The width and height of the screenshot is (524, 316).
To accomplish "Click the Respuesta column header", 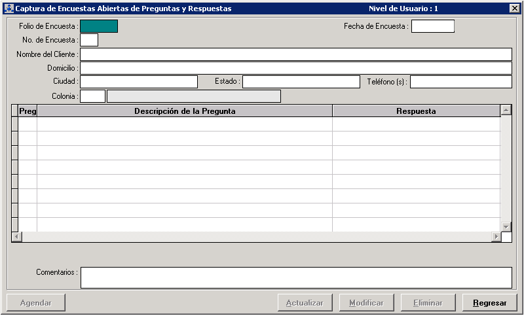I will 416,111.
